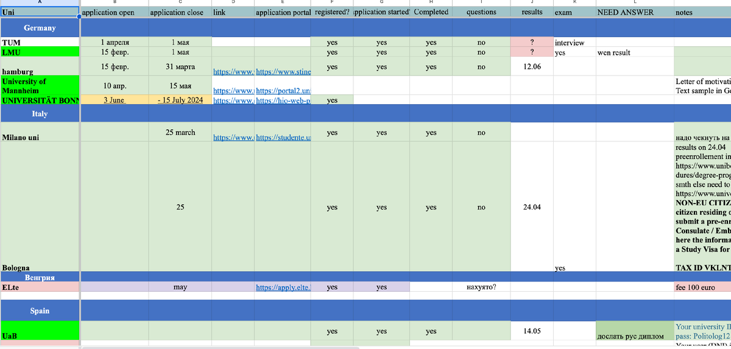This screenshot has height=349, width=731.
Task: Select UaB's 'дослать рус диплом' cell
Action: [635, 331]
